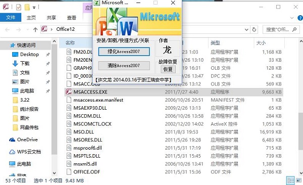Click the OneDrive cloud icon

click(12, 140)
